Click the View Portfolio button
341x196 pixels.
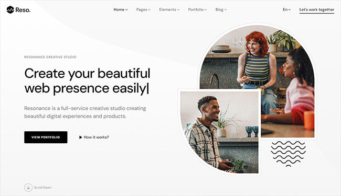click(x=46, y=137)
